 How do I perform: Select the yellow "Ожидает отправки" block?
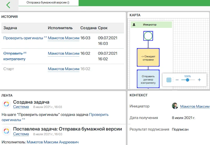148,57
